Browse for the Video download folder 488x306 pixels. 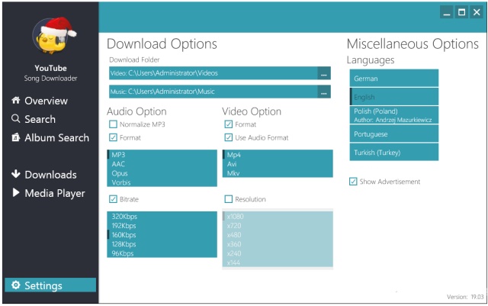[x=324, y=73]
